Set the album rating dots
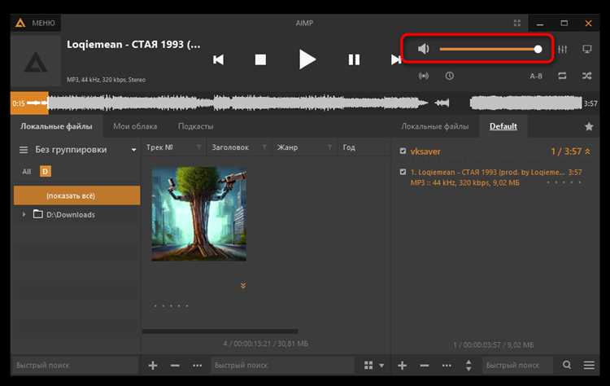Viewport: 610px width, 386px height. (171, 305)
